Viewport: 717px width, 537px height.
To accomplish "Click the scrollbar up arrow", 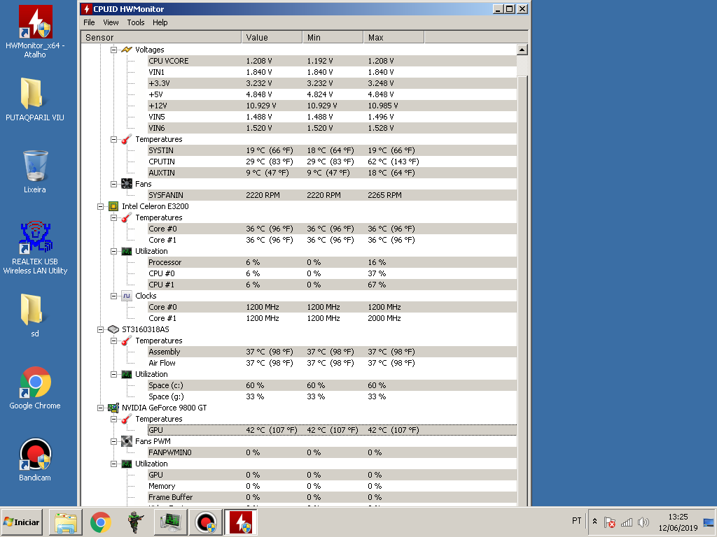I will coord(522,50).
